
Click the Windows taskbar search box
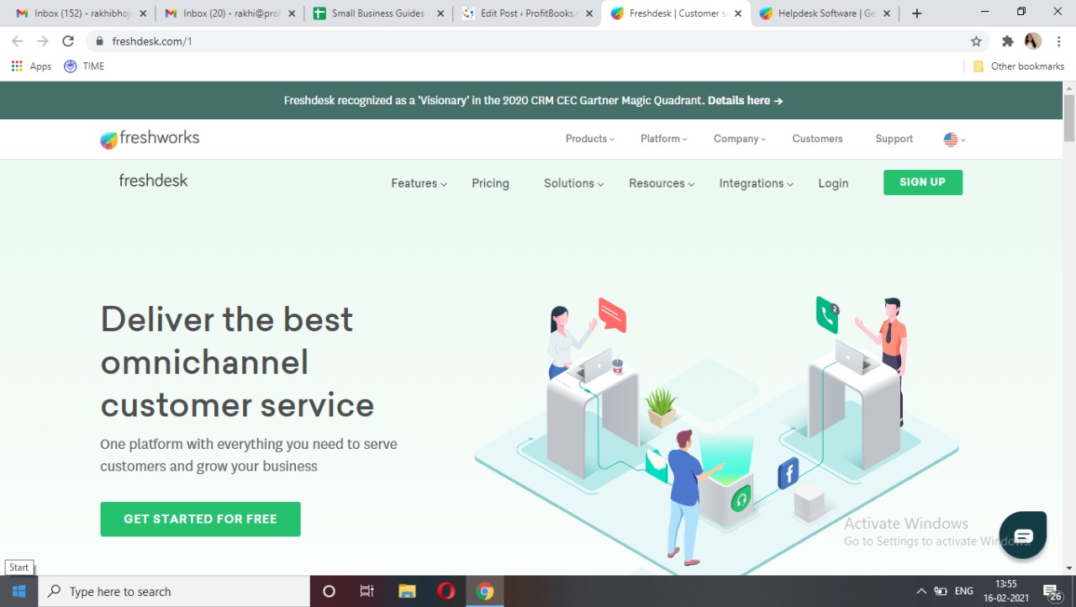[x=174, y=591]
